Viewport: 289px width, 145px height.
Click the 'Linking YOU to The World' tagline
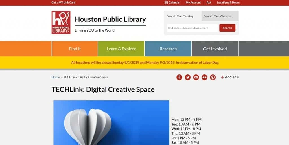coord(95,30)
